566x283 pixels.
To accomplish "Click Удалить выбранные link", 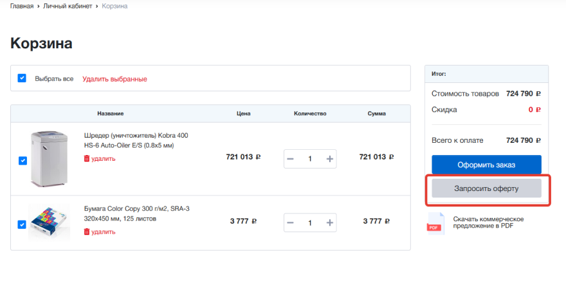I will 114,79.
